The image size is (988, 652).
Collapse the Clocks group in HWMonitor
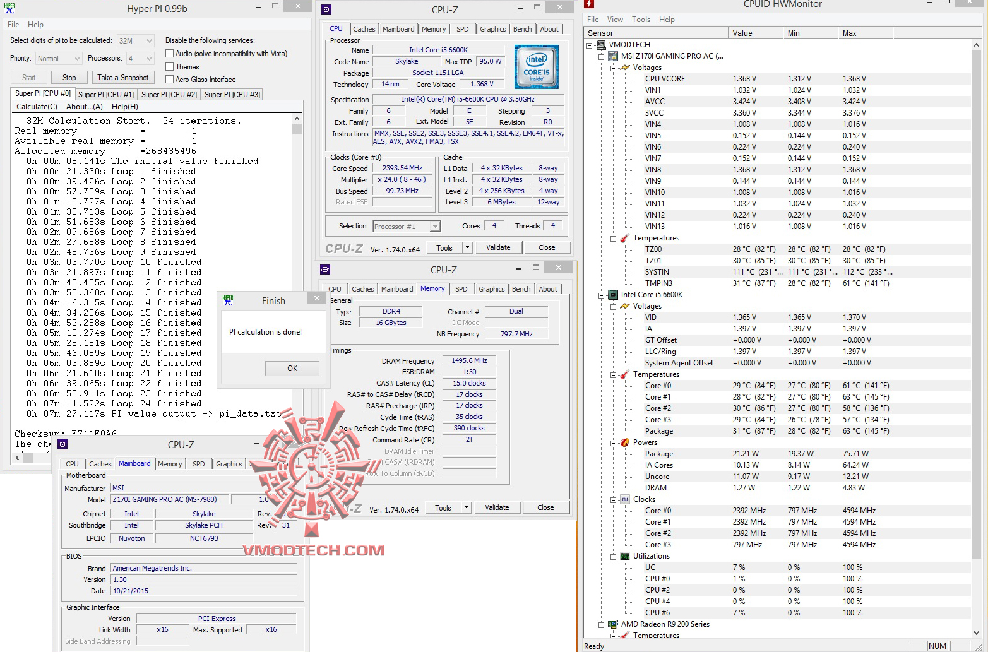coord(613,499)
